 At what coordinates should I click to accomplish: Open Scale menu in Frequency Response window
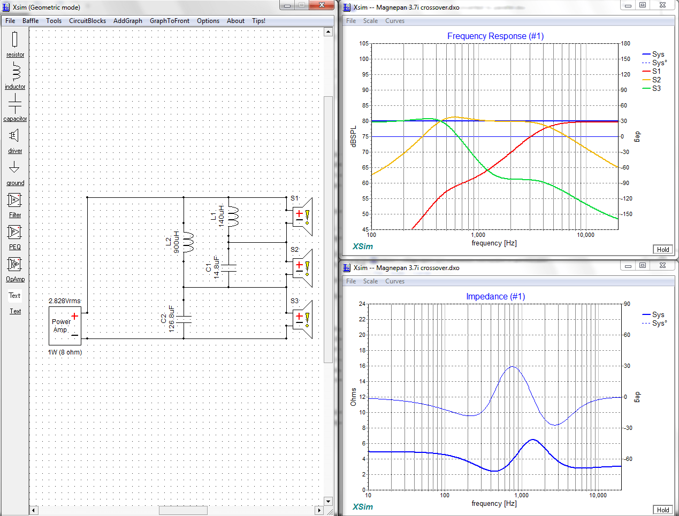pos(370,21)
